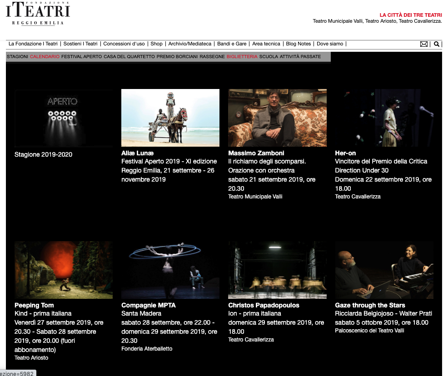The height and width of the screenshot is (376, 443).
Task: Open the envelope contact icon
Action: [x=423, y=44]
